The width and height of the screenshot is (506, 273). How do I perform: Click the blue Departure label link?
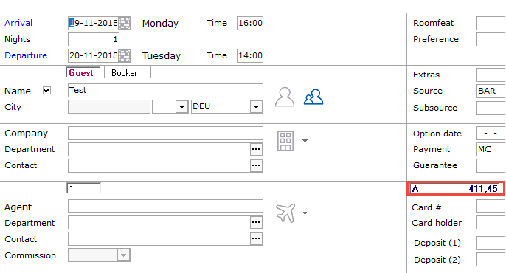click(x=26, y=55)
